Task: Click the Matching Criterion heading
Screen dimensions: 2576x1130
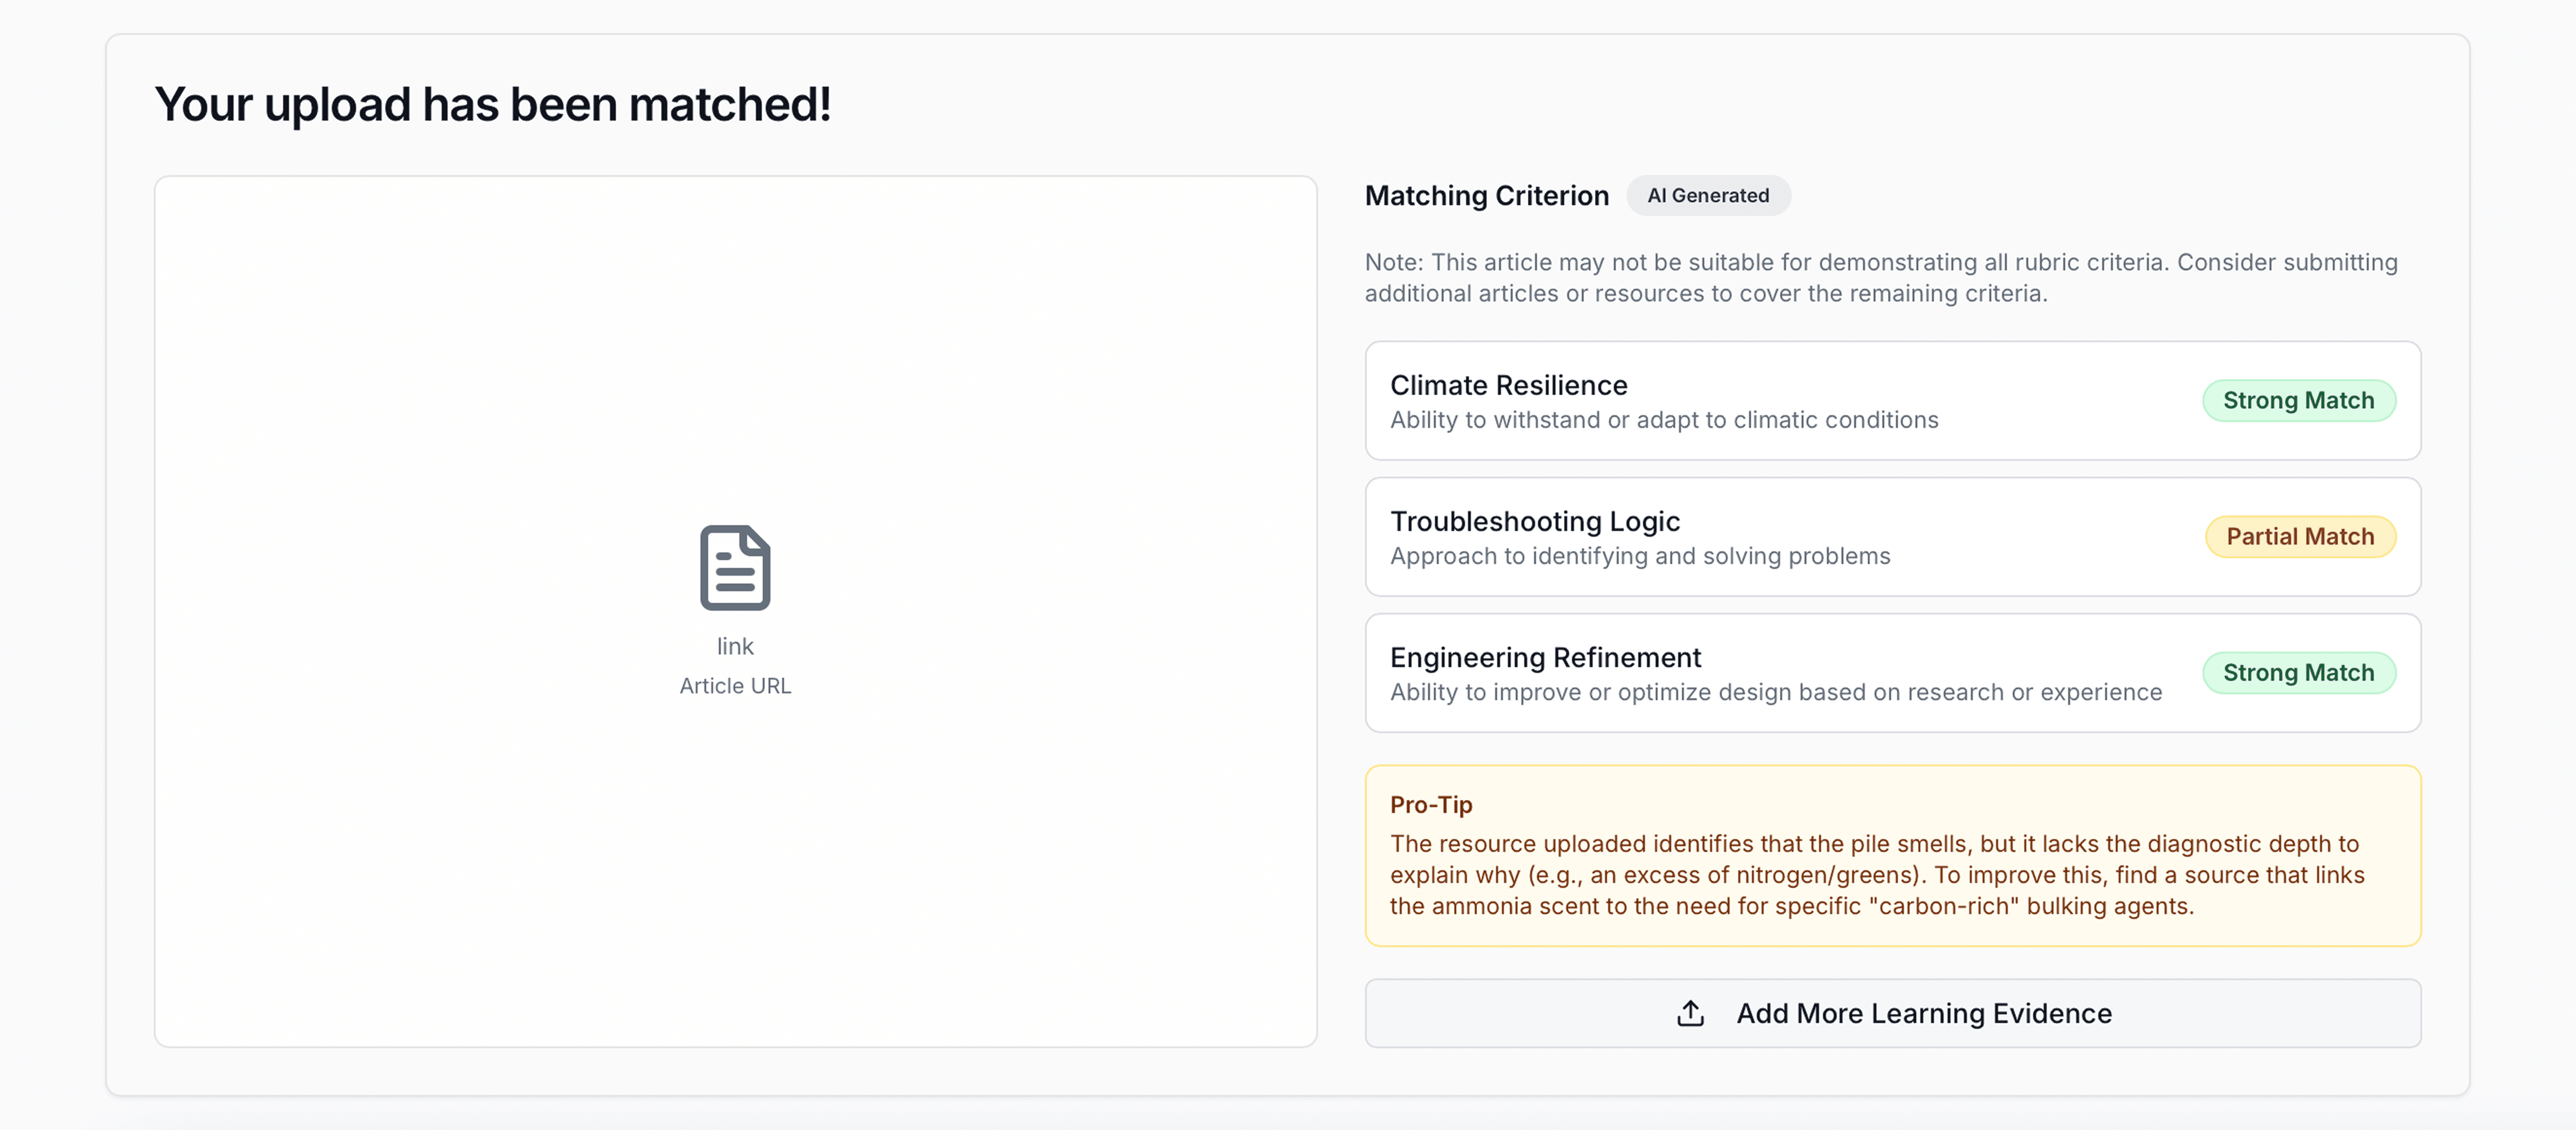Action: tap(1486, 195)
